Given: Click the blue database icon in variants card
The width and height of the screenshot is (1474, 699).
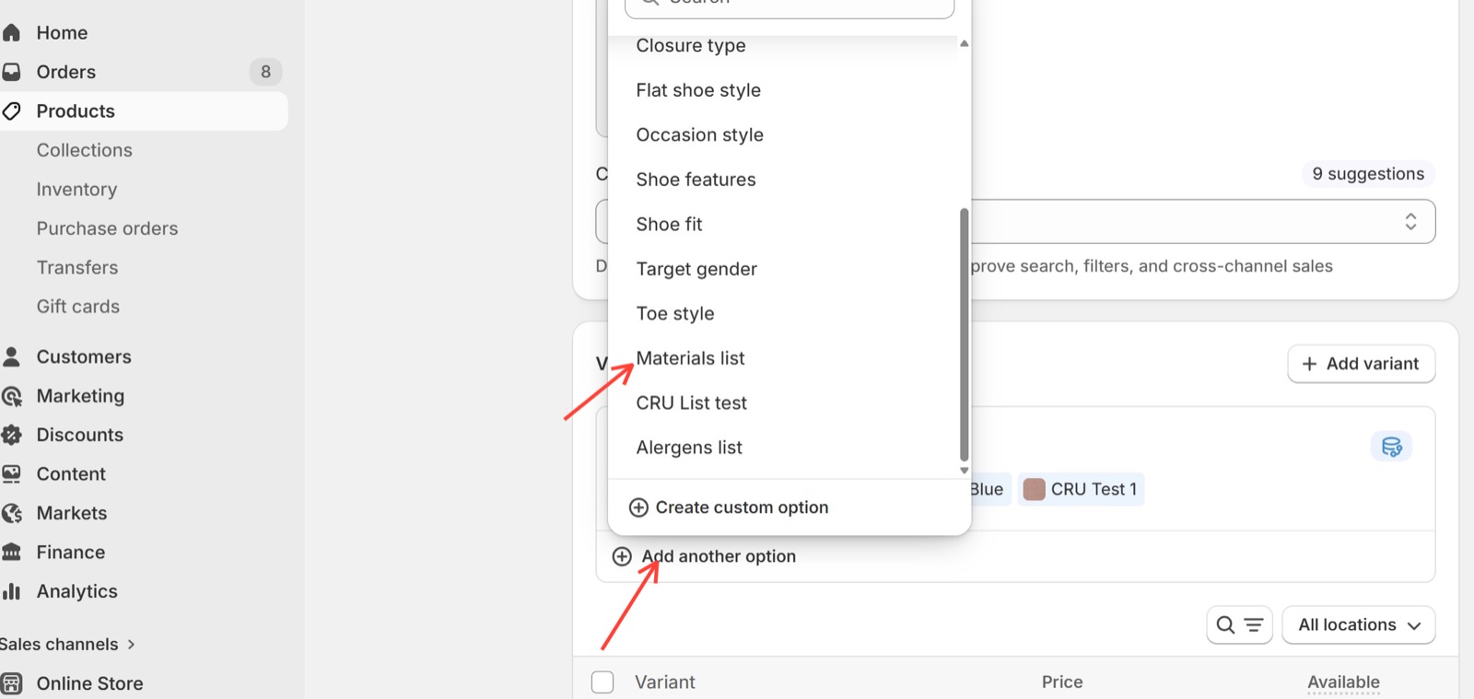Looking at the screenshot, I should coord(1391,447).
